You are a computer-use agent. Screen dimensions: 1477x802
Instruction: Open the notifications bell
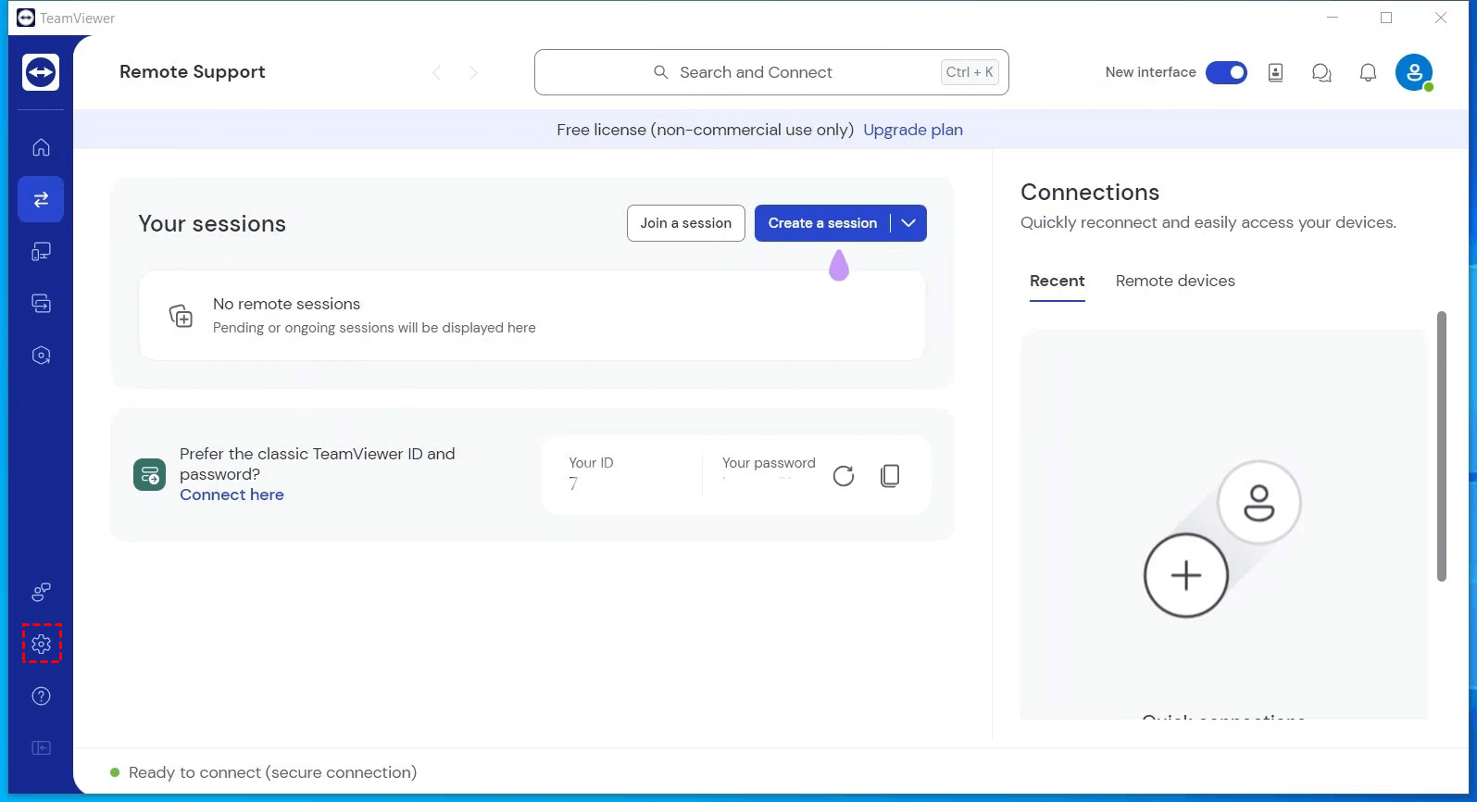1368,73
